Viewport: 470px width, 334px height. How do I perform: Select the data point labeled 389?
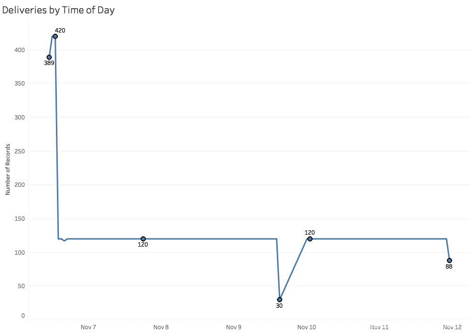pos(49,57)
